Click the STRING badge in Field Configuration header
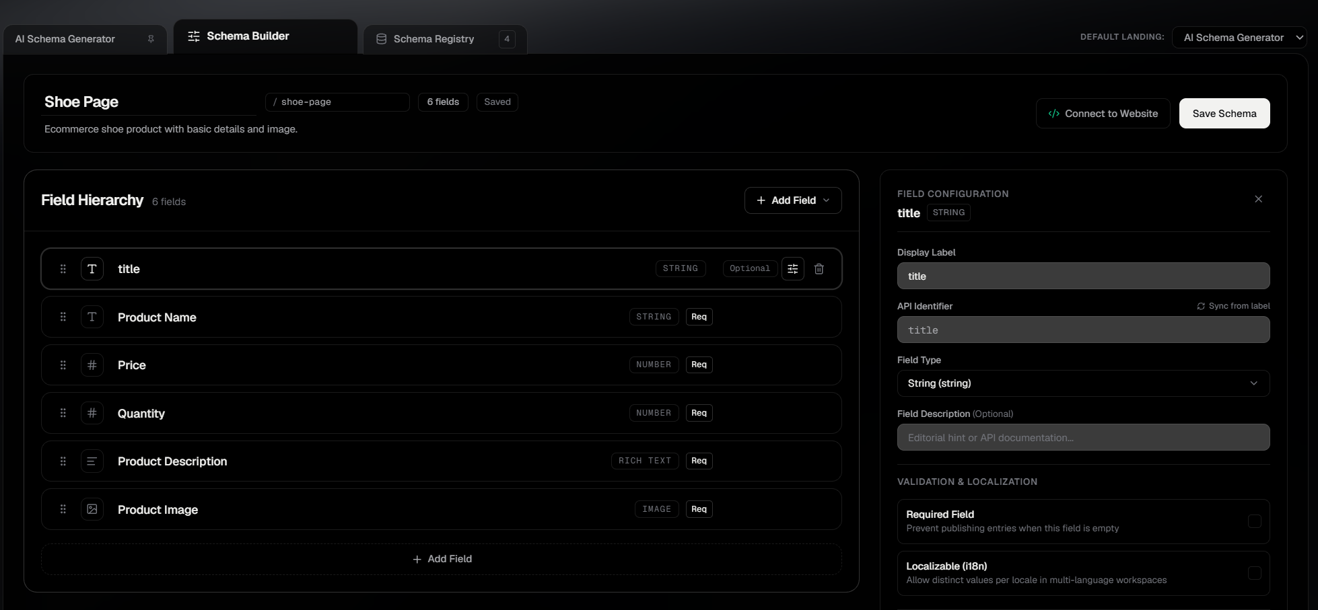 948,213
